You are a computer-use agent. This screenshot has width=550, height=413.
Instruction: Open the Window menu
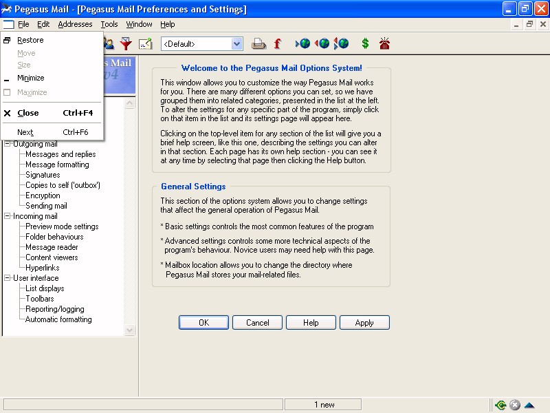[139, 24]
